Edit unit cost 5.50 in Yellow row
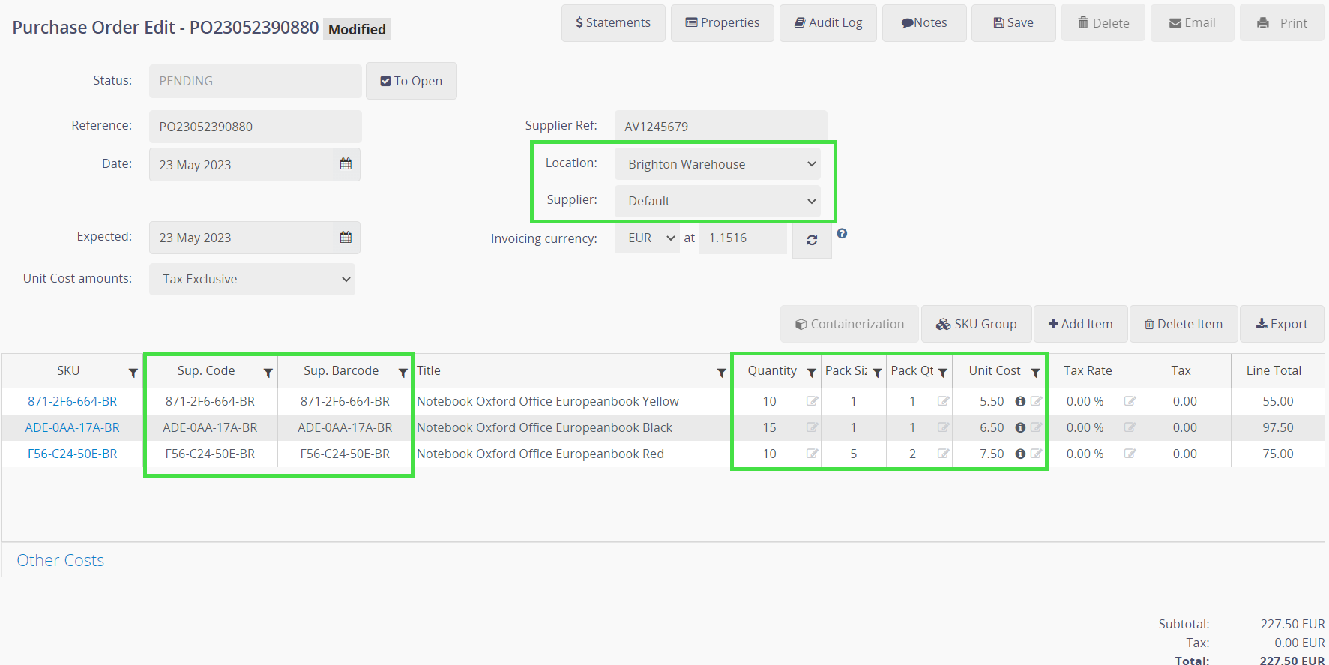 click(x=1036, y=401)
